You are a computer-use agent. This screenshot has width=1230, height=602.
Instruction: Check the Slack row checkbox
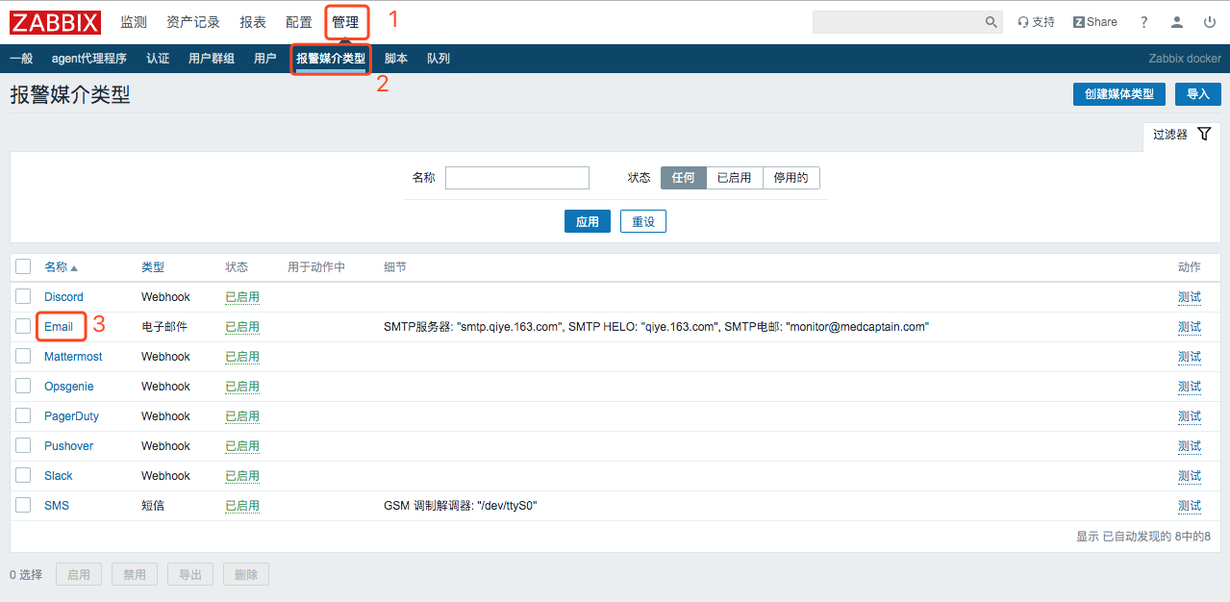(x=23, y=475)
